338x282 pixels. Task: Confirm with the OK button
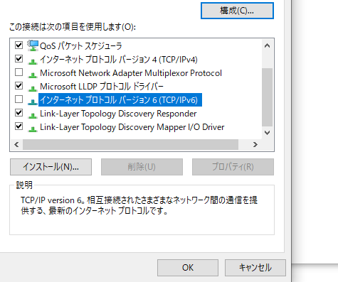[x=188, y=268]
